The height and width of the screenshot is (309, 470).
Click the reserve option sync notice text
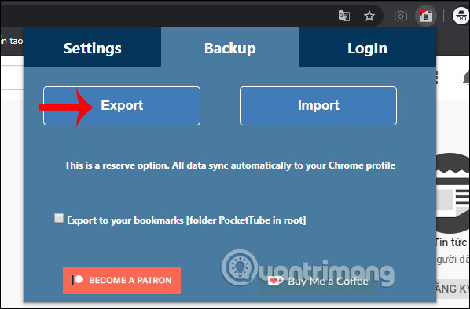pyautogui.click(x=230, y=165)
